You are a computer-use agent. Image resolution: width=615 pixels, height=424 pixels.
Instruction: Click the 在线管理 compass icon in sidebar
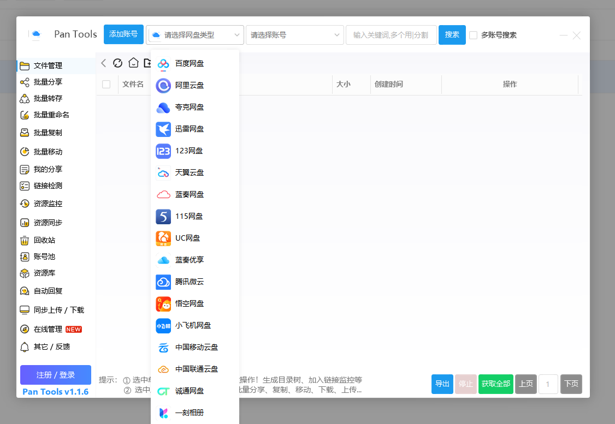coord(25,329)
